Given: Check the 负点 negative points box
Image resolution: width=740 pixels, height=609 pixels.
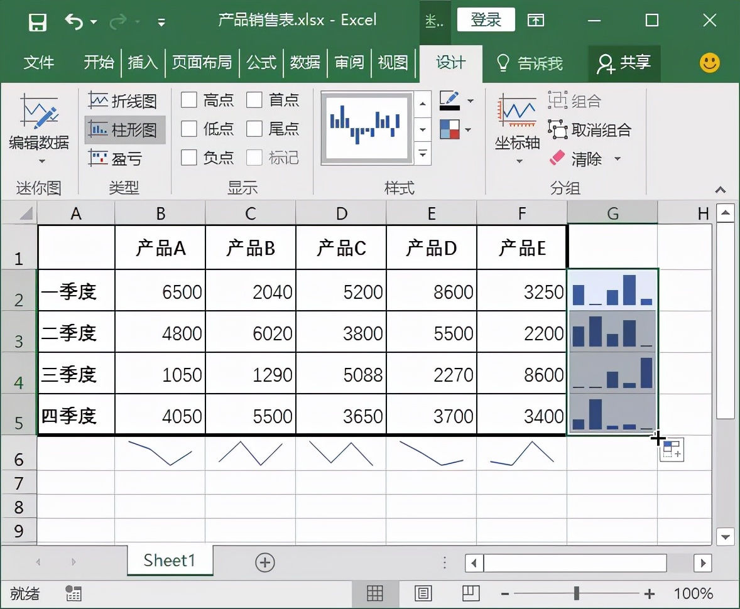Looking at the screenshot, I should pyautogui.click(x=189, y=158).
